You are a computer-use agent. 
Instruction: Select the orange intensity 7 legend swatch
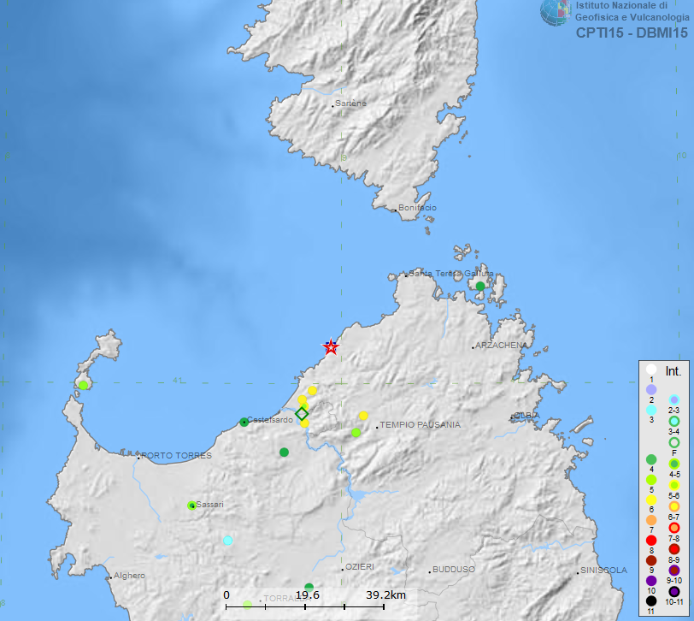[651, 520]
